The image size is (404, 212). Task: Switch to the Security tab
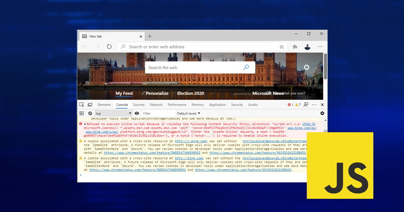click(237, 105)
